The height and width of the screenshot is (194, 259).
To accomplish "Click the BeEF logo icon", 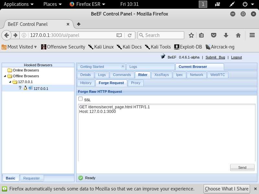I will point(163,56).
